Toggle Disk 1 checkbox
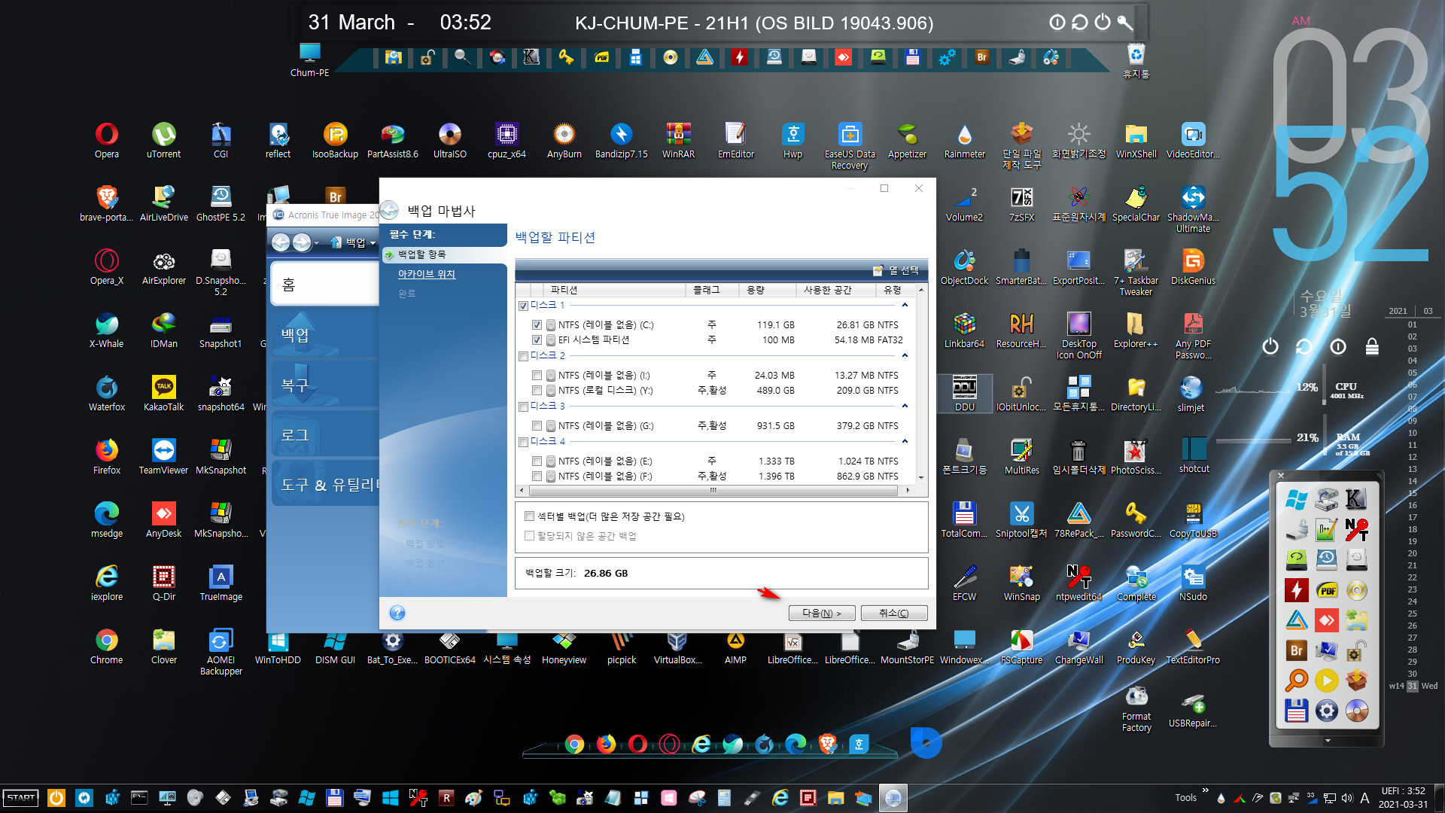 [523, 306]
